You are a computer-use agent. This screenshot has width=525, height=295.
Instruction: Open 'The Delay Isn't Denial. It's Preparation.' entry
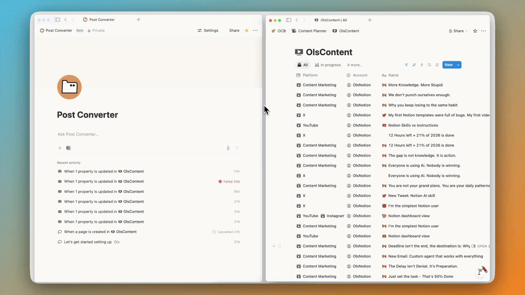point(423,266)
